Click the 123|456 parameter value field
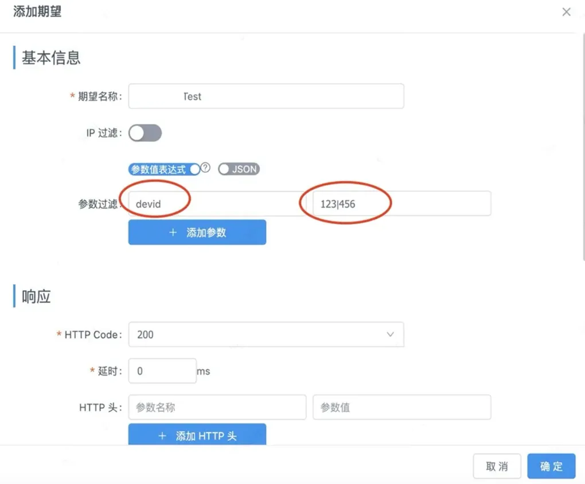Screen dimensions: 585x484 click(402, 204)
